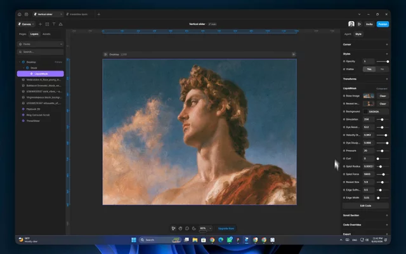Open the Home page dropdown

pos(41,44)
